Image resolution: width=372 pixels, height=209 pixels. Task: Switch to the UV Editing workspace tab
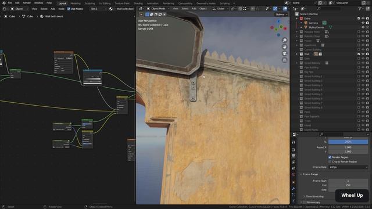pos(105,3)
